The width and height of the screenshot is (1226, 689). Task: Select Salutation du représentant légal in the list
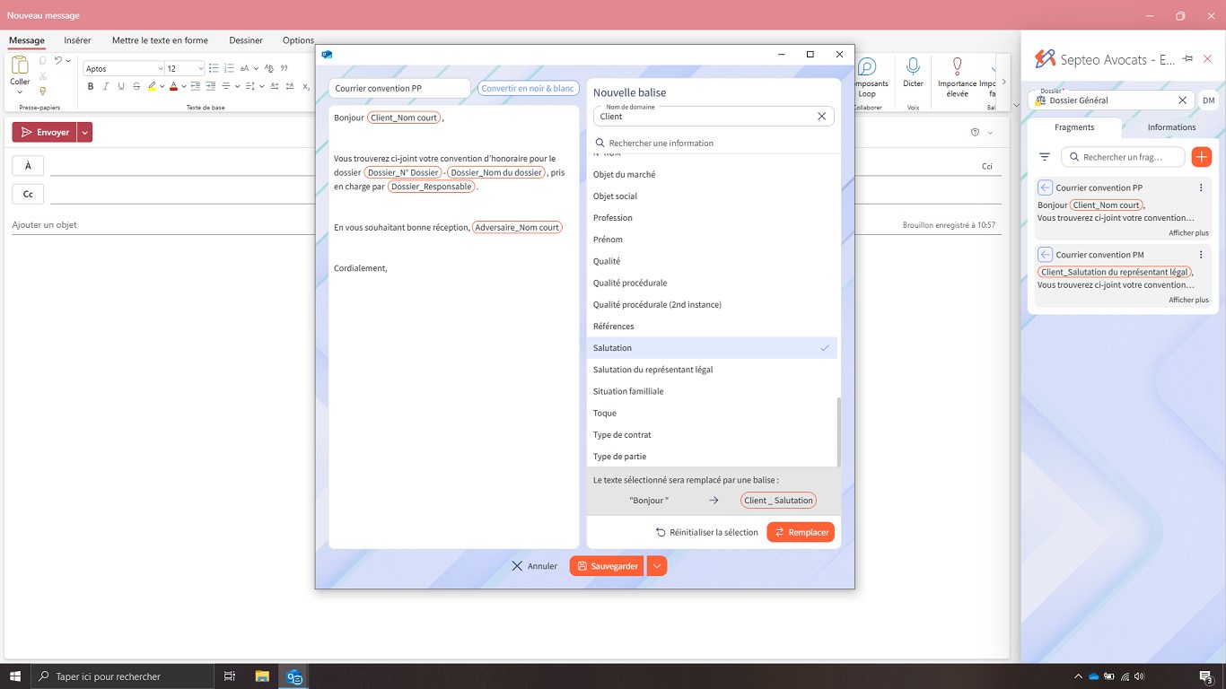pos(712,370)
